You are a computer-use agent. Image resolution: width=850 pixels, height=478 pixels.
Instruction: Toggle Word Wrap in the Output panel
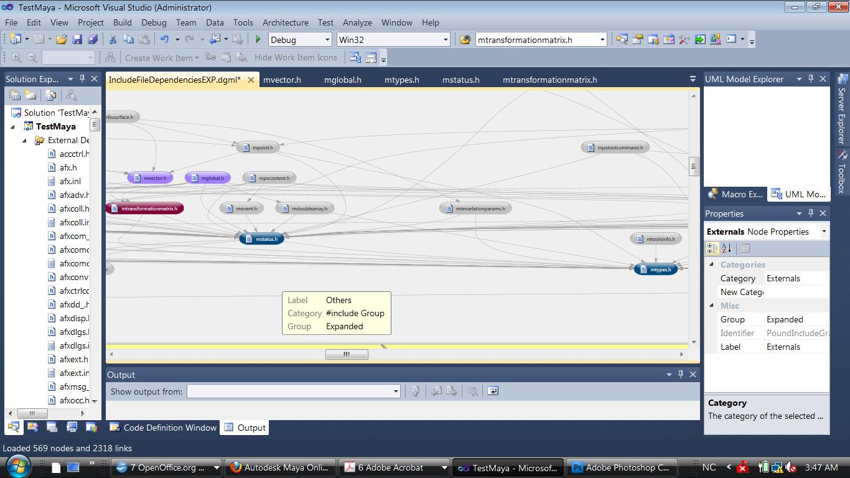(493, 391)
